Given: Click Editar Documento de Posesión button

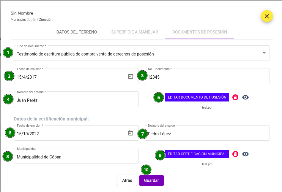Looking at the screenshot, I should pos(197,97).
